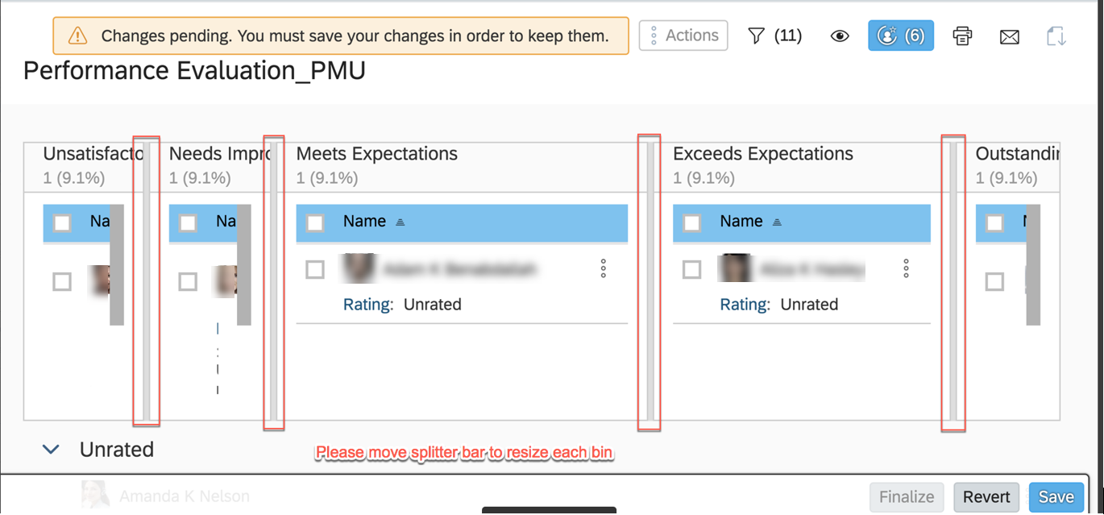The width and height of the screenshot is (1104, 515).
Task: Click the export document icon
Action: click(x=1056, y=36)
